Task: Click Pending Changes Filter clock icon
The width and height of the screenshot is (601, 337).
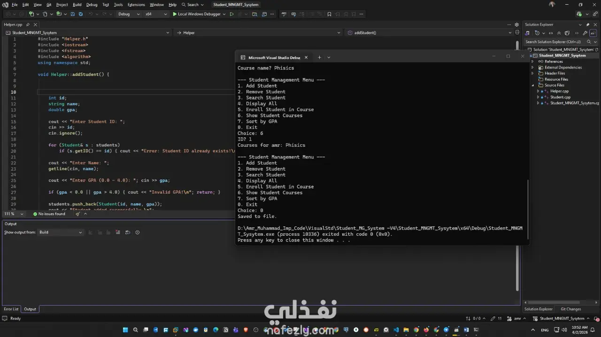Action: click(x=538, y=33)
